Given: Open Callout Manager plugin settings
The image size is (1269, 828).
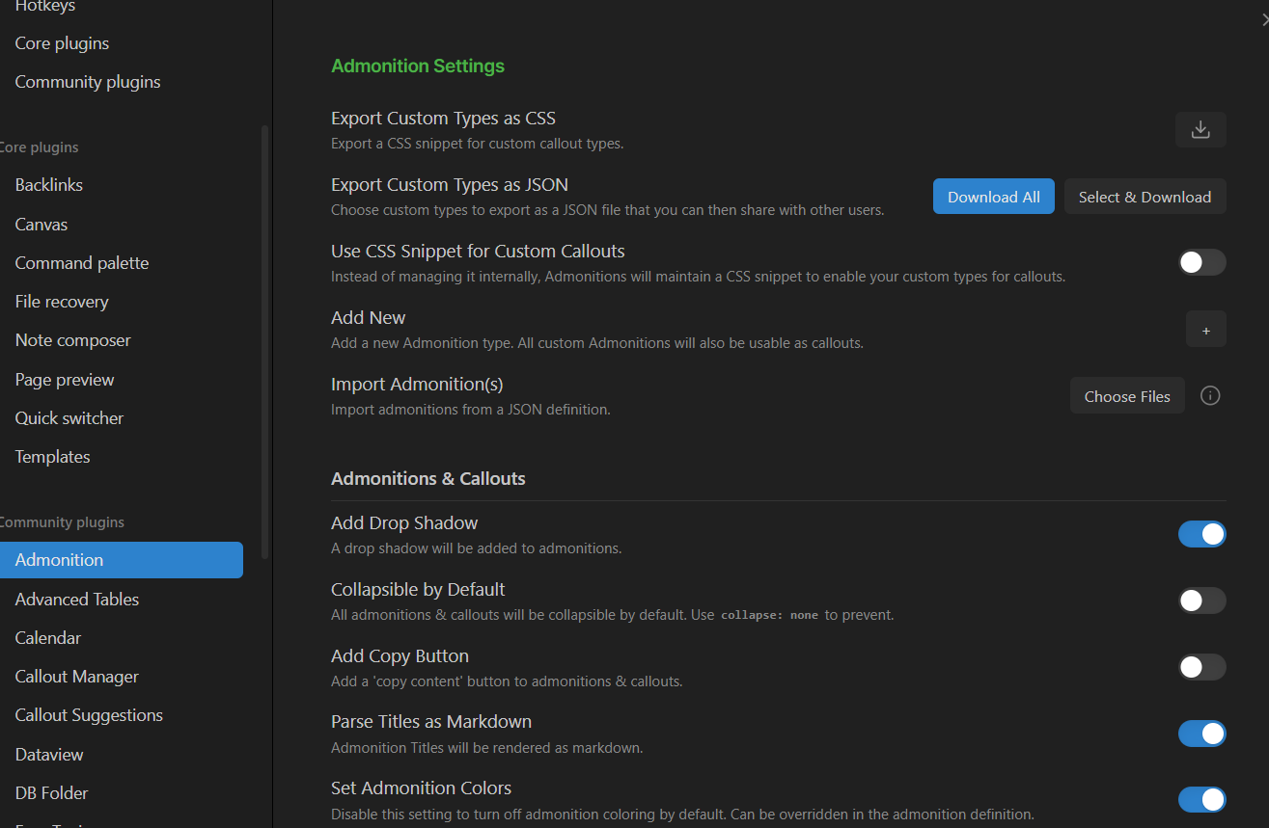Looking at the screenshot, I should pyautogui.click(x=77, y=677).
